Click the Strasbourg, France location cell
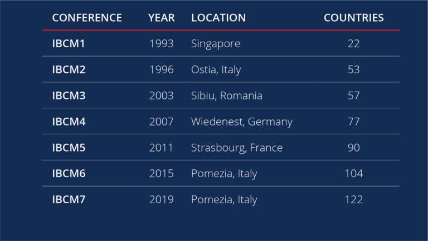 pos(236,148)
